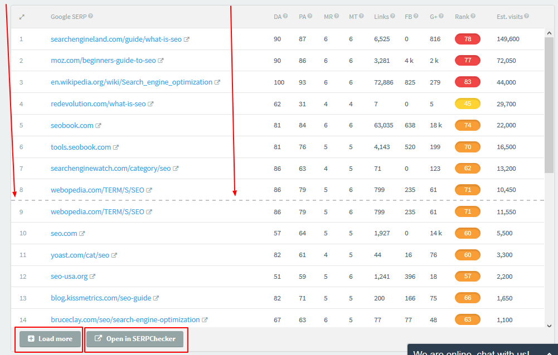The height and width of the screenshot is (355, 558).
Task: Open the seo.com link
Action: coord(64,234)
